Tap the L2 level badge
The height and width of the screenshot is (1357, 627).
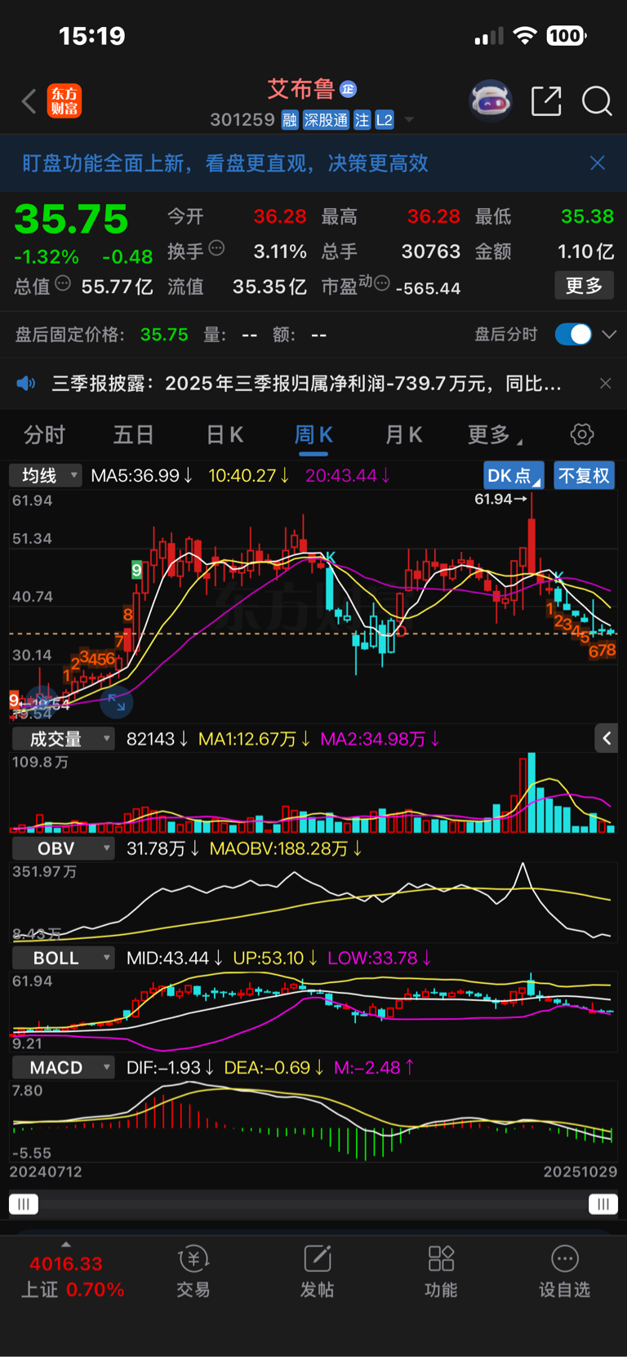(x=385, y=120)
